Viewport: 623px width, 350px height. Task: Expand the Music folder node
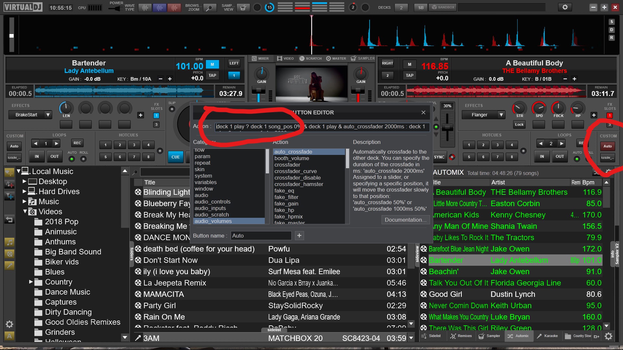[24, 201]
